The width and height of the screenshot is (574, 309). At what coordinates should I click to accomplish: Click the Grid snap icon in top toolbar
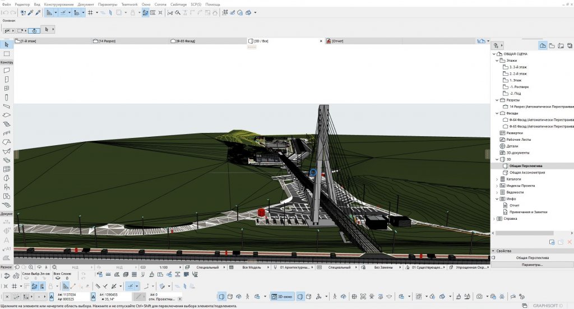(90, 12)
